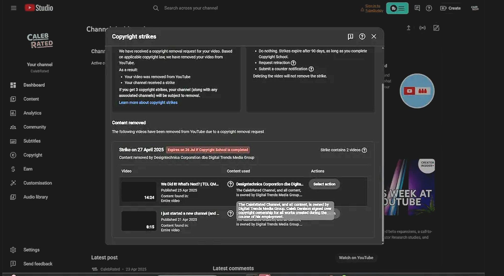Screen dimensions: 504x276
Task: Click the help icon next to Request retraction
Action: pos(293,63)
